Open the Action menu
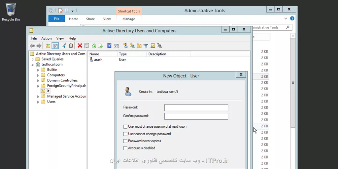 (46, 38)
